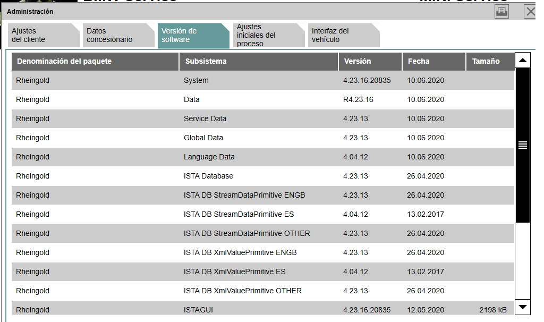
Task: Click date 12.05.2020 in ISTAGUI row
Action: (x=426, y=310)
